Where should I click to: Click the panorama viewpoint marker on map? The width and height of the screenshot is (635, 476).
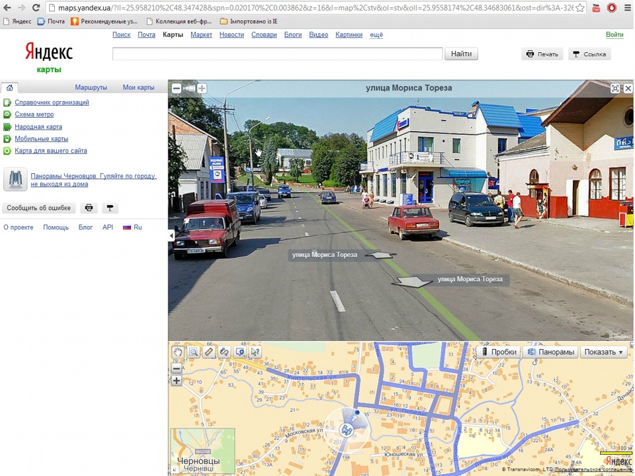coord(345,430)
